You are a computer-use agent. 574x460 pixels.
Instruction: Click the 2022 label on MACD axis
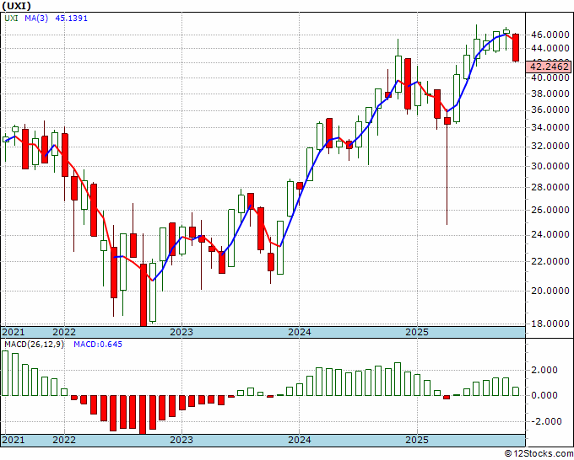point(64,440)
